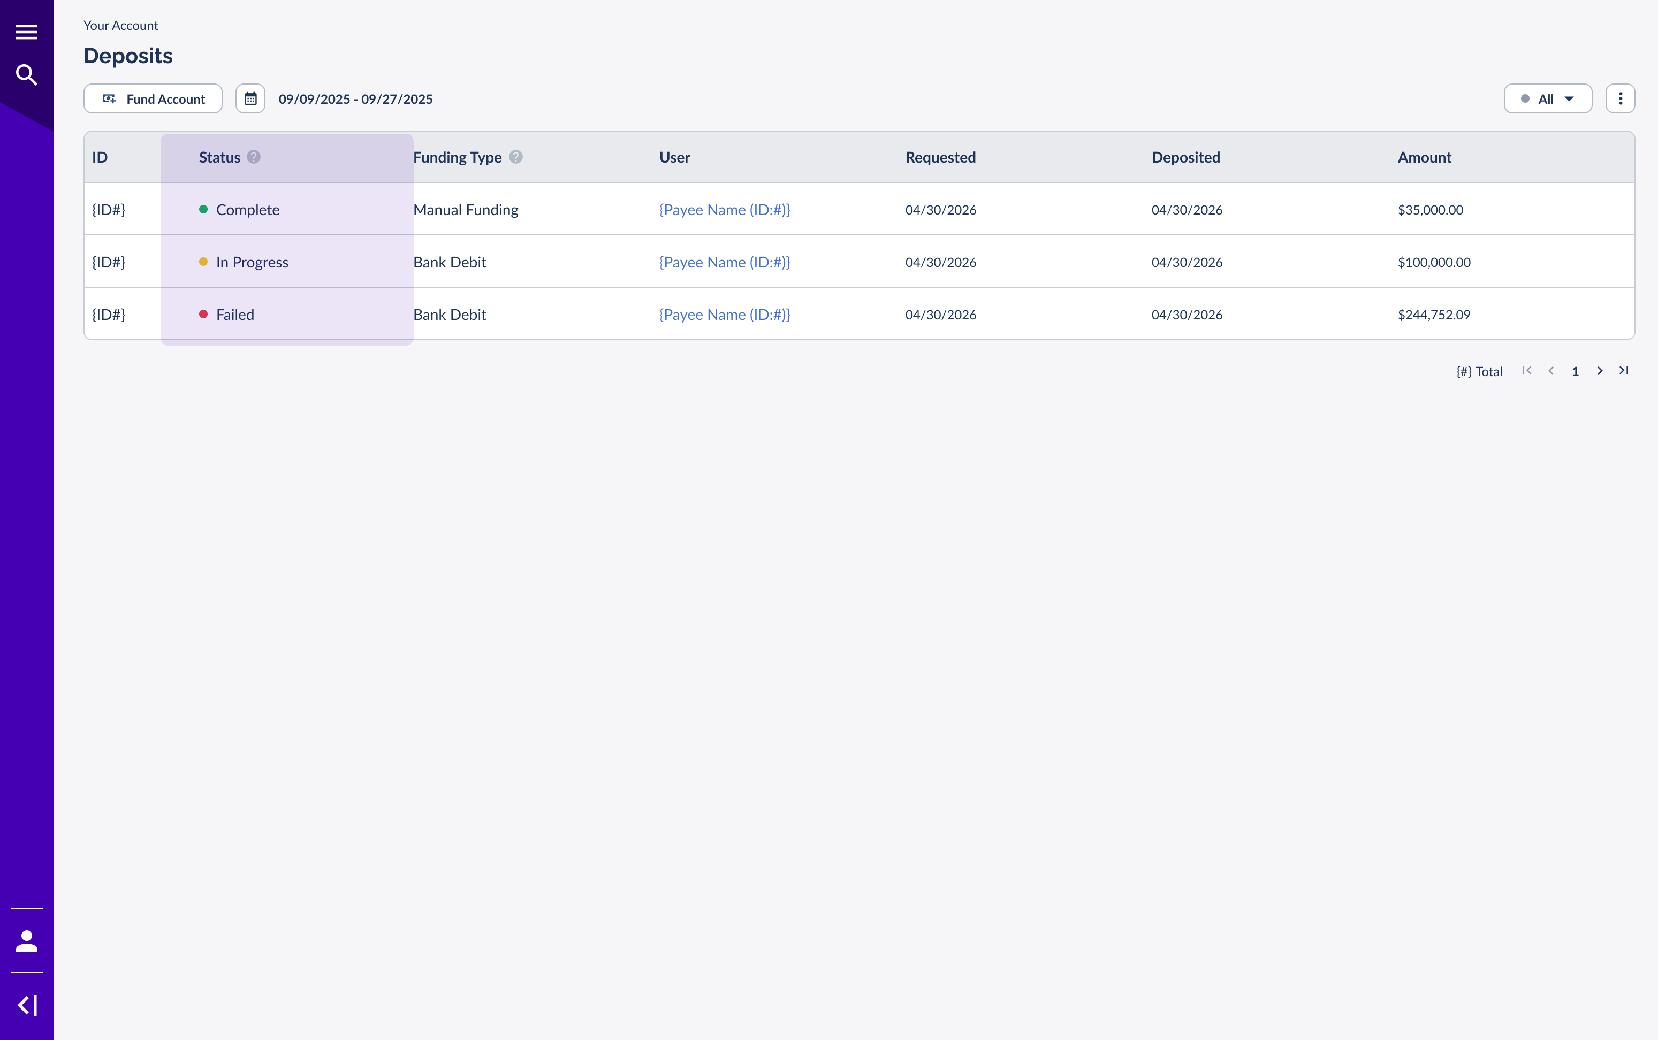Go to the first page of results

[1526, 371]
